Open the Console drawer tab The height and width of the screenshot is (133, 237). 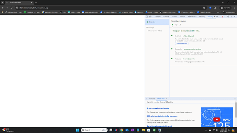pos(152,99)
